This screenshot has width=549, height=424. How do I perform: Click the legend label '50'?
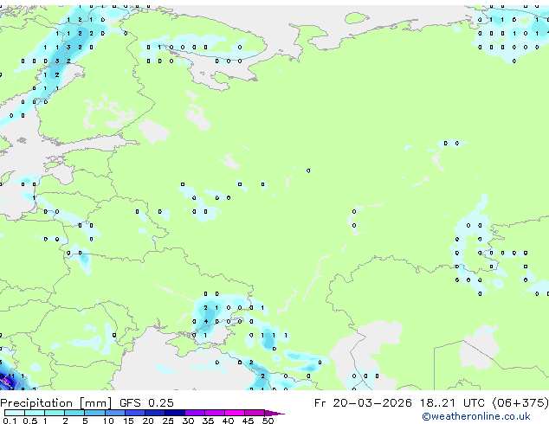[x=268, y=421]
